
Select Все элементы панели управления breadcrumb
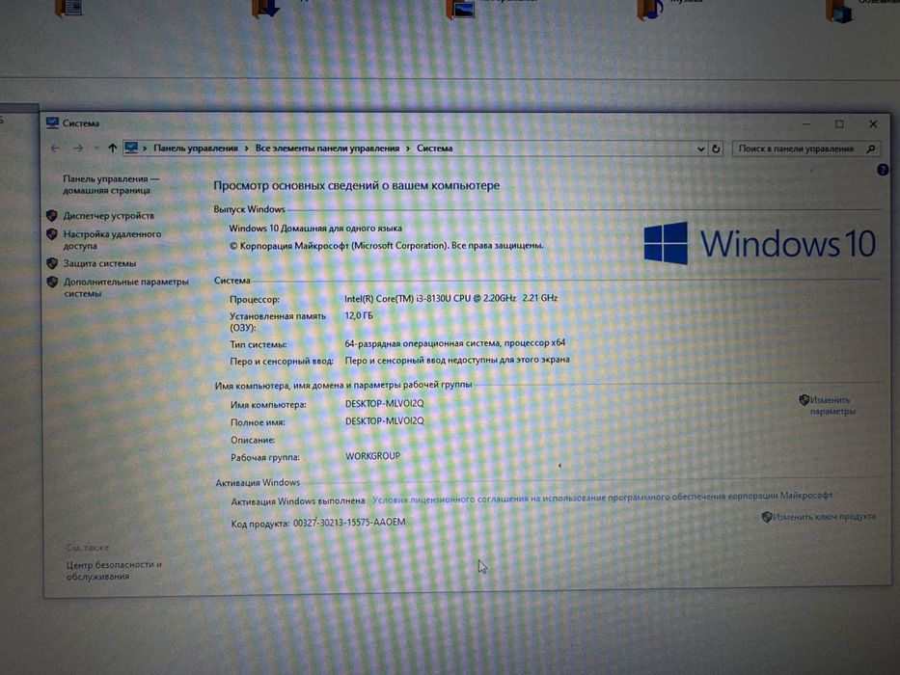pos(327,148)
